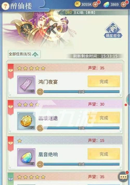
Task: Add more gold coins with plus button
Action: click(x=95, y=5)
